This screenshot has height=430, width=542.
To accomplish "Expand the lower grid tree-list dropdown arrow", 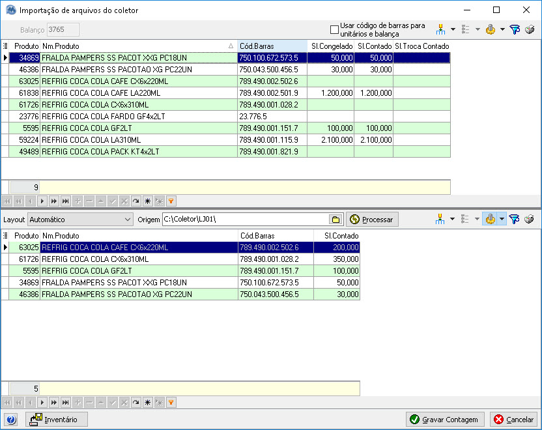I will pyautogui.click(x=477, y=219).
